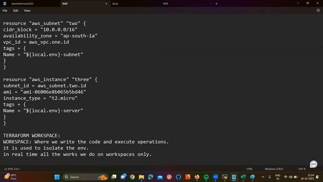This screenshot has width=323, height=182.
Task: Open the clock showing 11:24
Action: click(307, 177)
